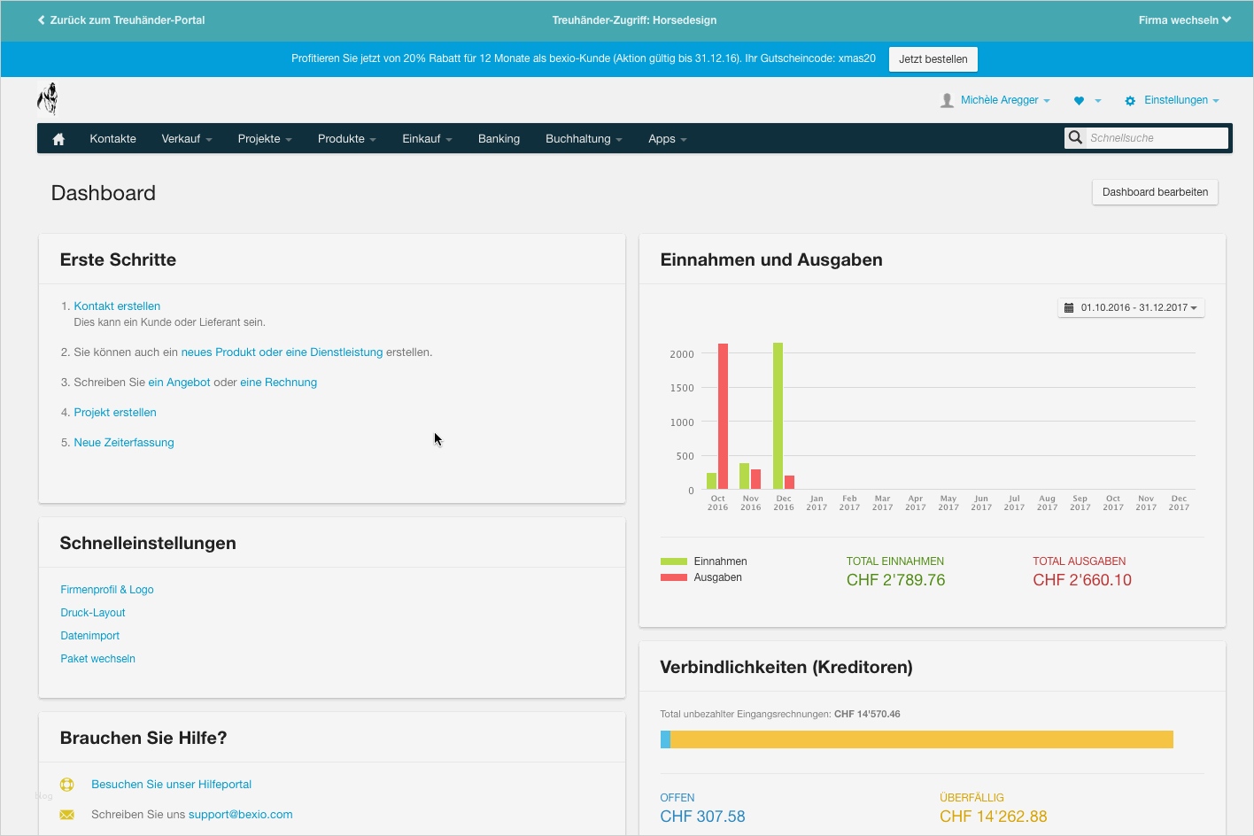Open the Kontakt erstellen link
The width and height of the screenshot is (1254, 836).
[x=117, y=306]
